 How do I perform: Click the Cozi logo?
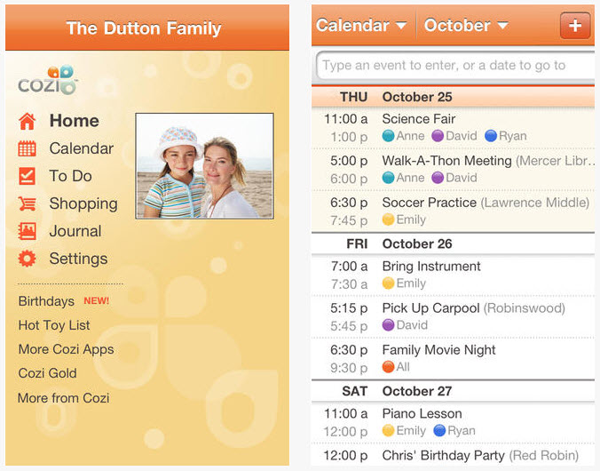click(48, 80)
